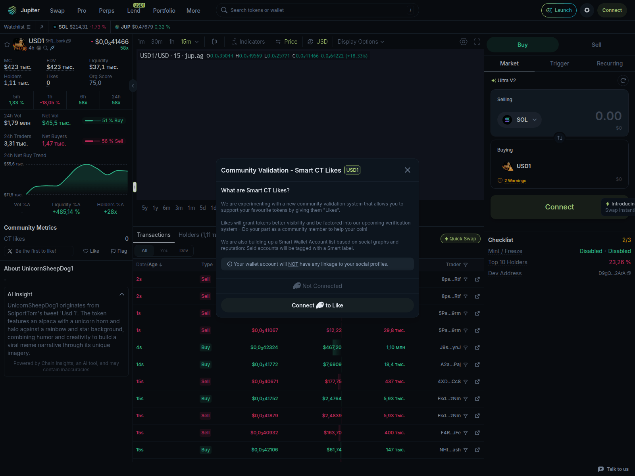
Task: Sort by Date/Age column arrow
Action: pyautogui.click(x=161, y=265)
